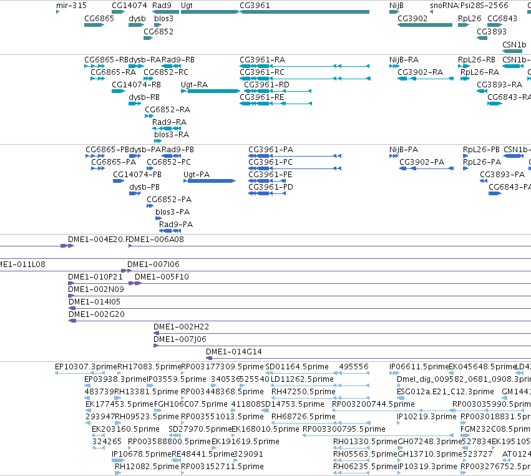The height and width of the screenshot is (476, 531).
Task: Select the CG3961-PE protein
Action: tap(267, 181)
